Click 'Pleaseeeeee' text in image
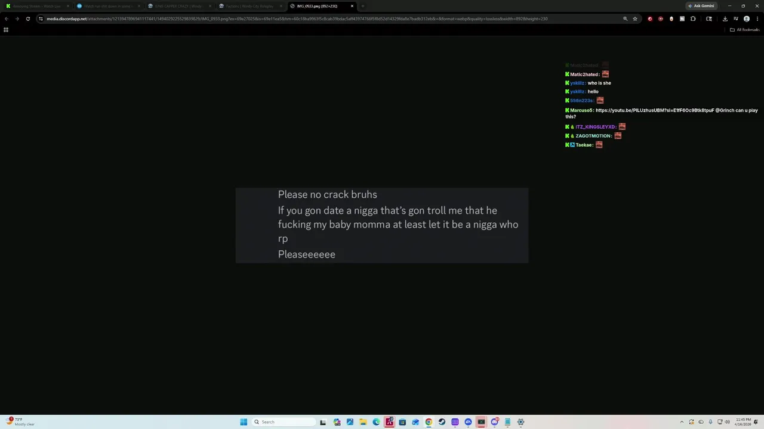Viewport: 764px width, 429px height. click(x=306, y=254)
